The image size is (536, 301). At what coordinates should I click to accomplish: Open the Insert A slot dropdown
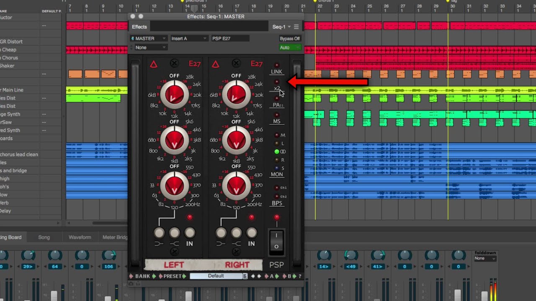tap(189, 38)
